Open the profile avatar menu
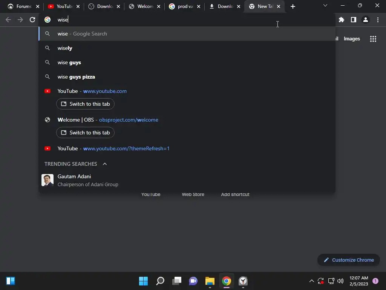Image resolution: width=386 pixels, height=290 pixels. [x=366, y=20]
